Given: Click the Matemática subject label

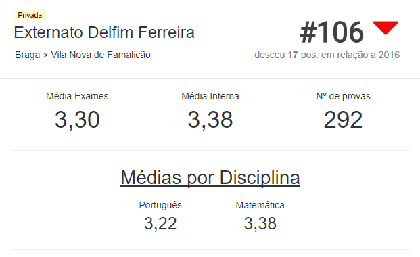Looking at the screenshot, I should coord(260,205).
